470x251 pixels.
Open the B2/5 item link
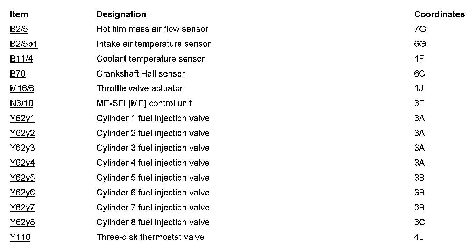(19, 29)
